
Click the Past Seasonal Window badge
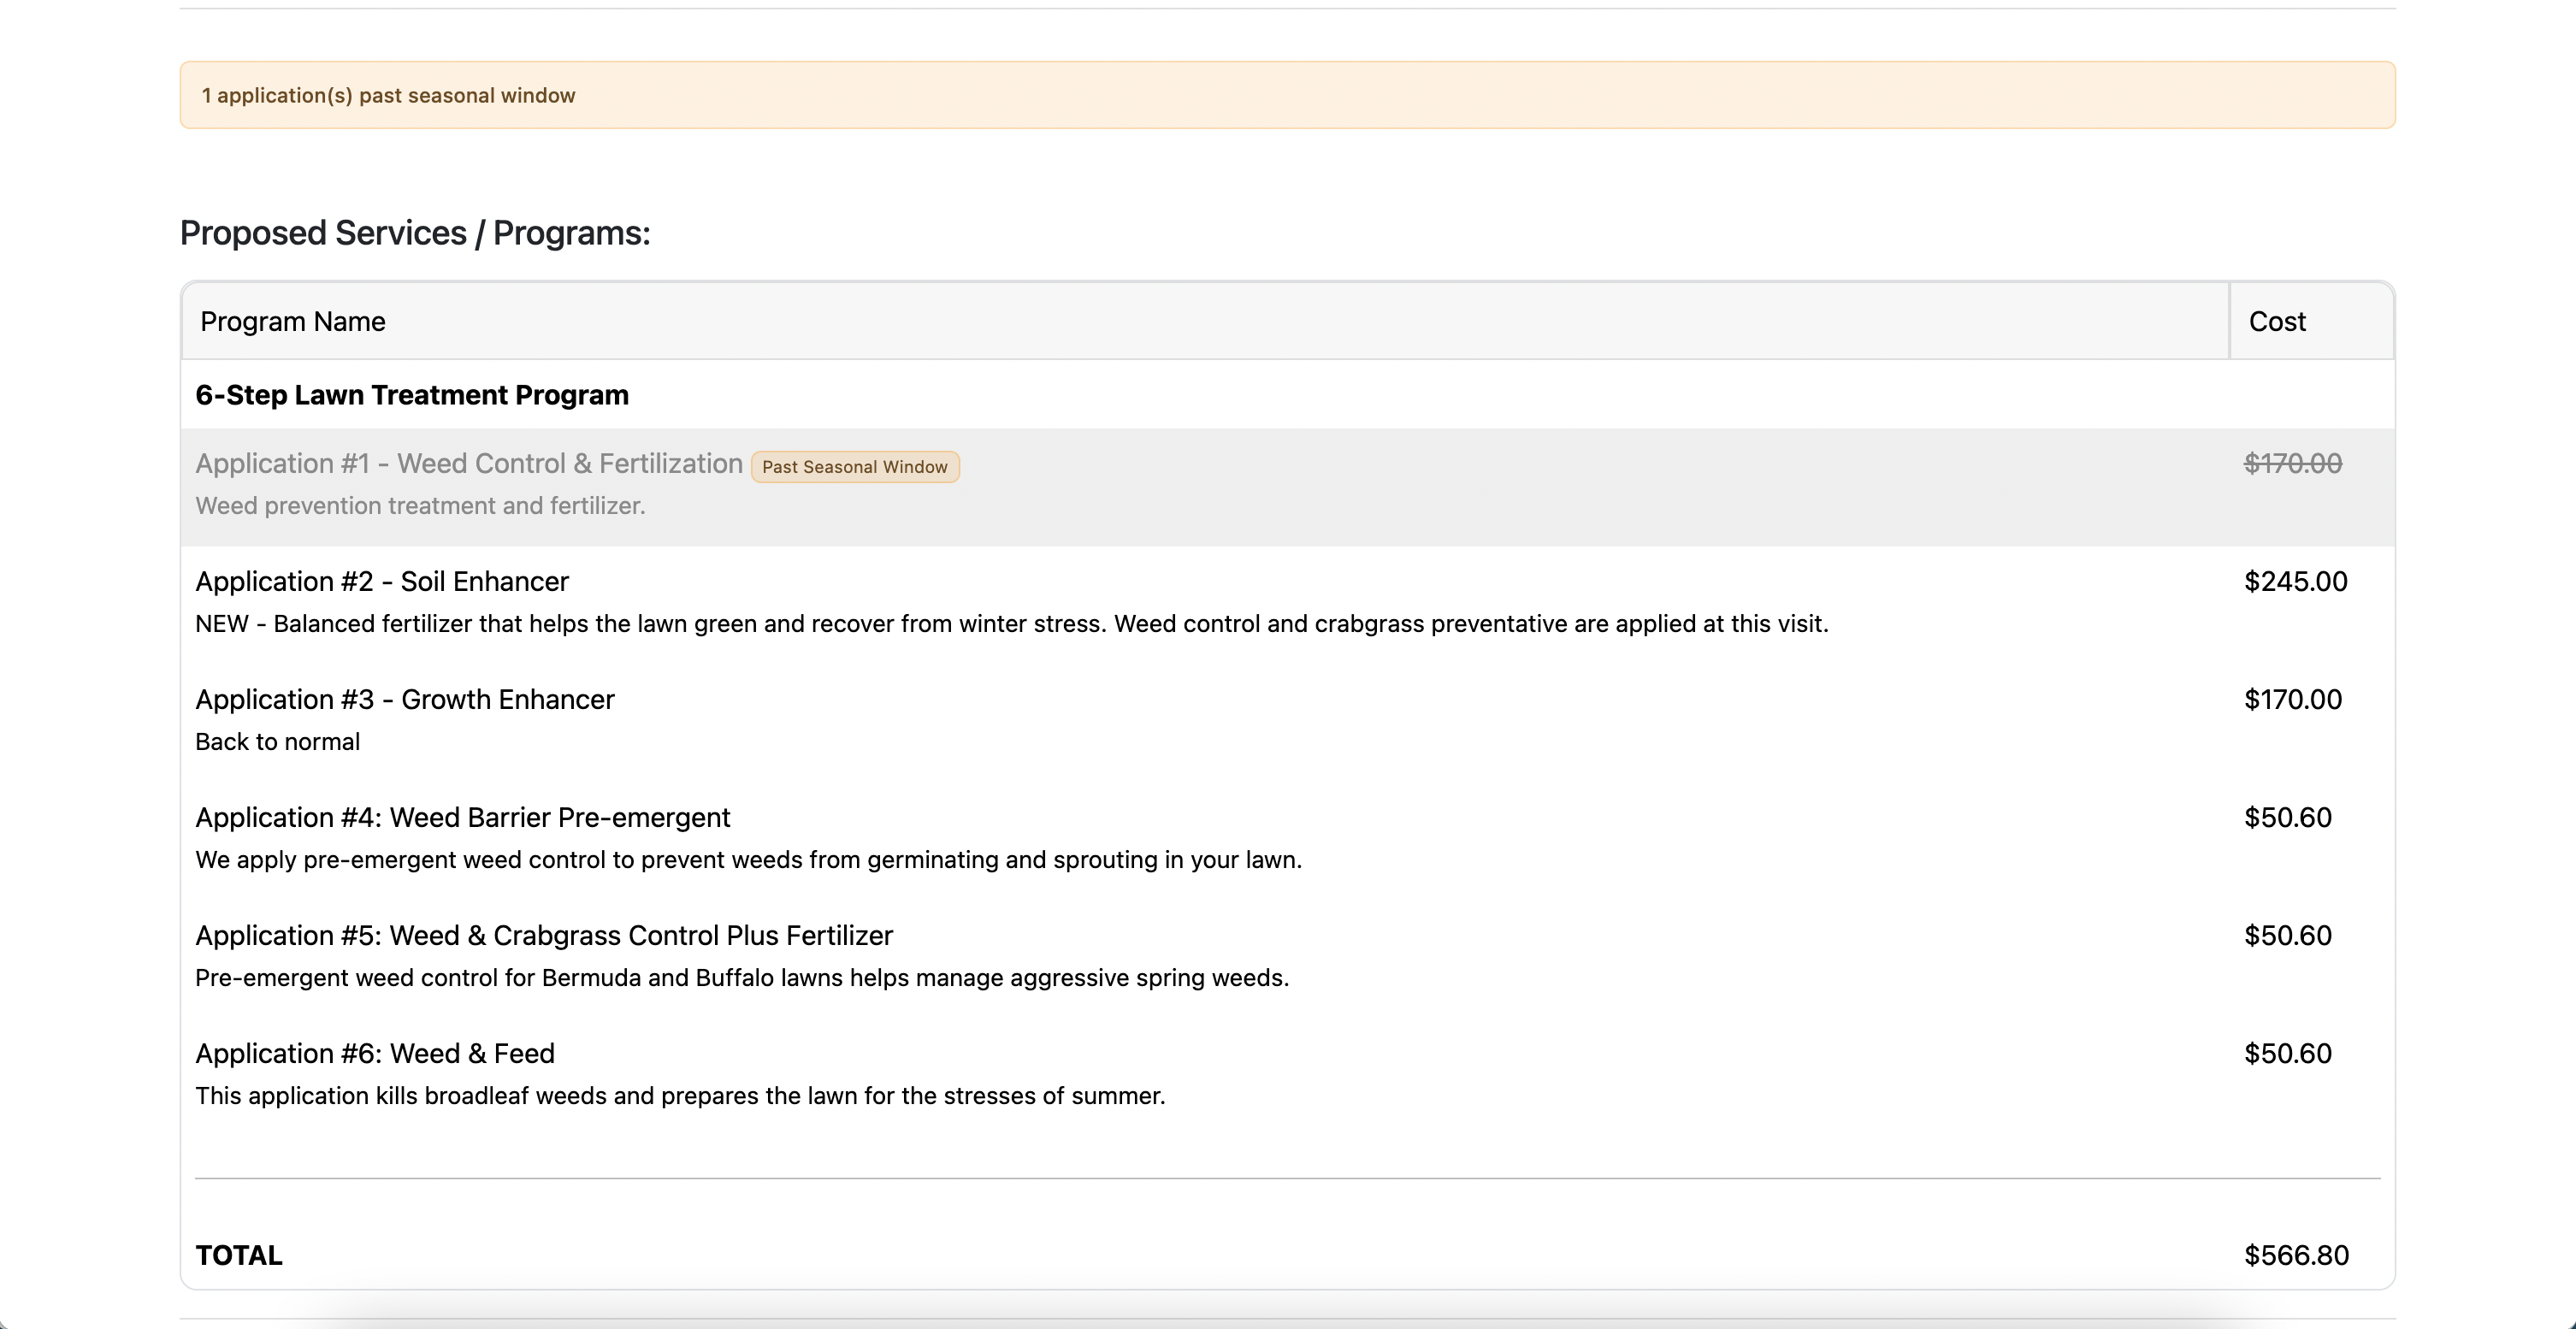click(854, 467)
